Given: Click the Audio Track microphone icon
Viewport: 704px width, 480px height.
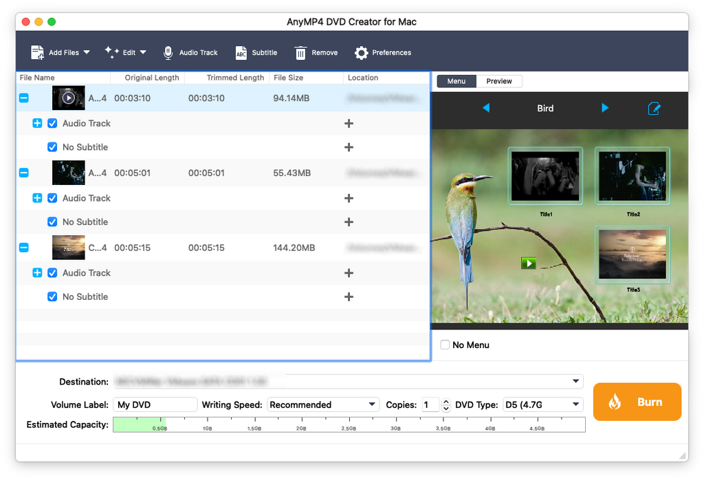Looking at the screenshot, I should pos(168,52).
